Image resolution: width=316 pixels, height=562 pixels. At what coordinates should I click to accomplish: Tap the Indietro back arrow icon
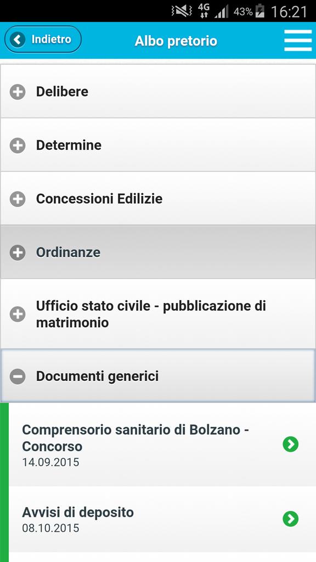pyautogui.click(x=18, y=40)
